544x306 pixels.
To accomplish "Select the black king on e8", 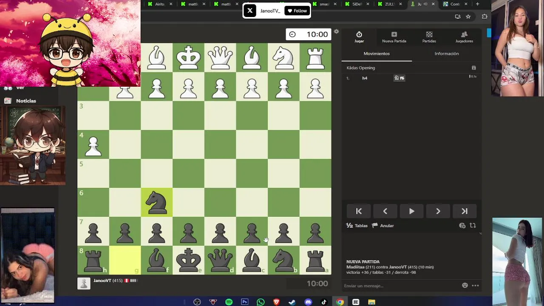I will [x=188, y=260].
